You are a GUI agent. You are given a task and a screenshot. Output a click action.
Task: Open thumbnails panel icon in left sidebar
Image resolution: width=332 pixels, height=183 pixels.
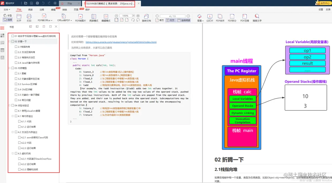[2, 35]
